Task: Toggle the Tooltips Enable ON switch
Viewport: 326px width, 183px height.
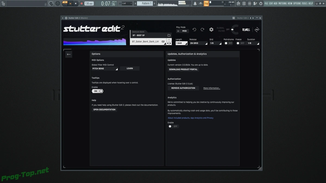Action: click(98, 91)
